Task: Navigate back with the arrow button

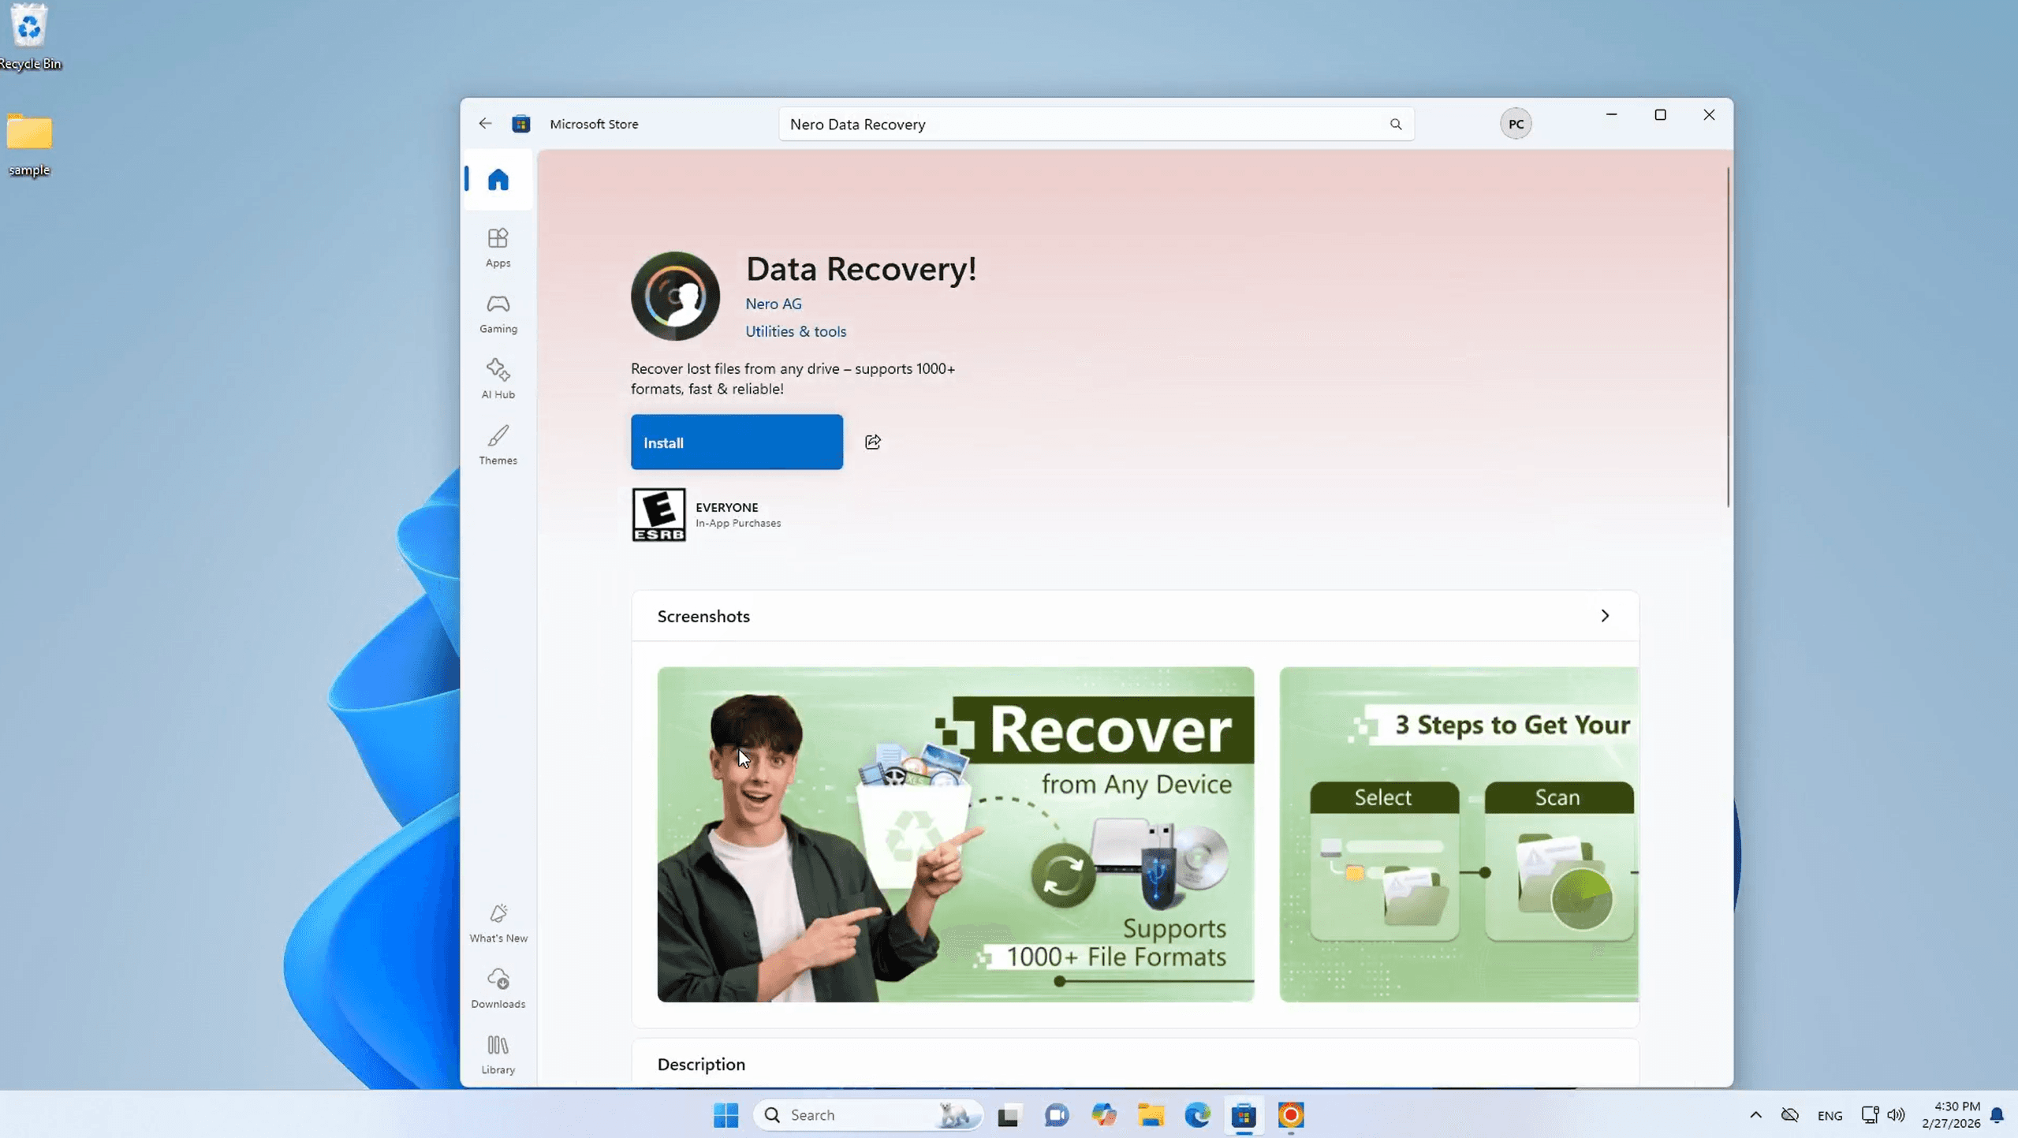Action: click(485, 123)
